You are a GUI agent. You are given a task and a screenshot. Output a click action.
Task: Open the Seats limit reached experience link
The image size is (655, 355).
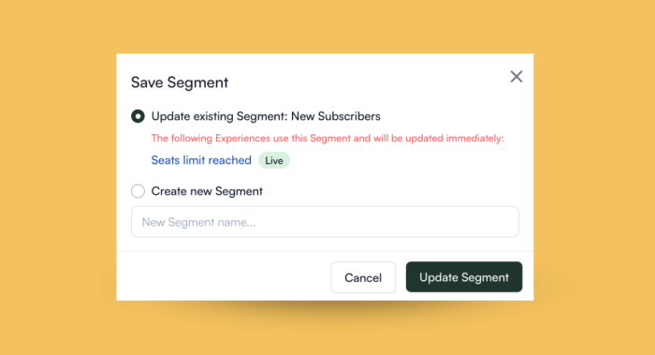[x=201, y=160]
